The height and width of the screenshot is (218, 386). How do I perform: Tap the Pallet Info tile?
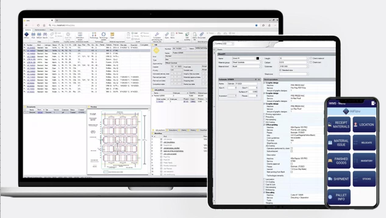339,197
